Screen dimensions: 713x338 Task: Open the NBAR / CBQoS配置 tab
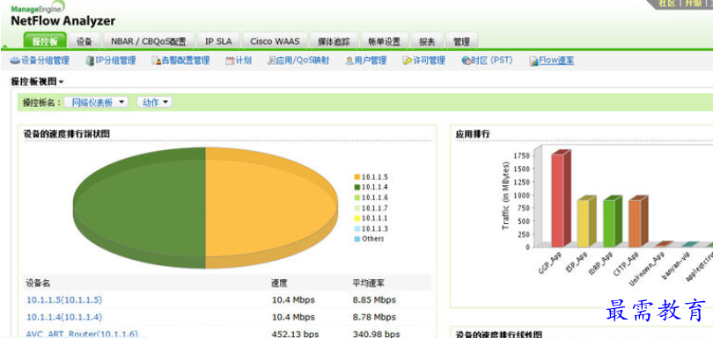coord(149,41)
